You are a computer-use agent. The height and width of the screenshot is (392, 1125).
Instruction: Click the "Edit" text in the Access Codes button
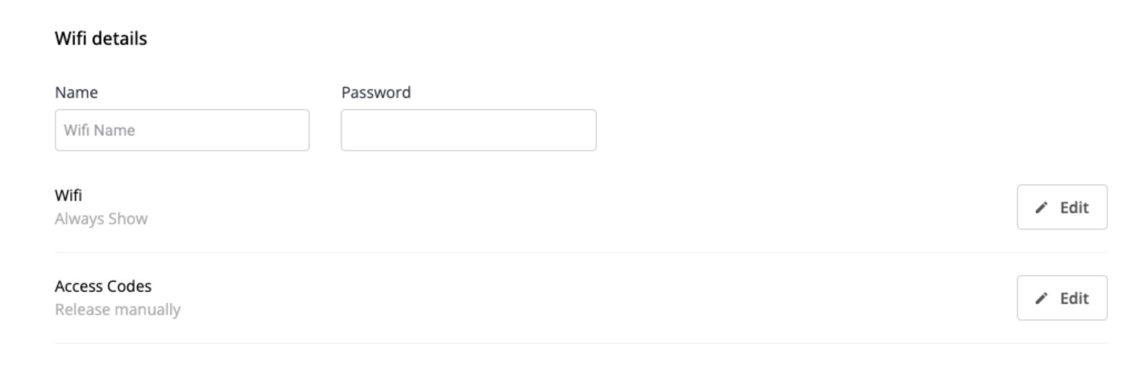[x=1074, y=298]
